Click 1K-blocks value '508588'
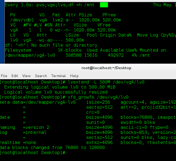The image size is (176, 161). pos(74,55)
